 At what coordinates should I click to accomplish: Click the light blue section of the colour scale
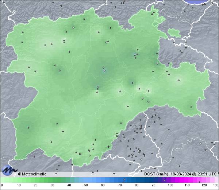point(88,180)
